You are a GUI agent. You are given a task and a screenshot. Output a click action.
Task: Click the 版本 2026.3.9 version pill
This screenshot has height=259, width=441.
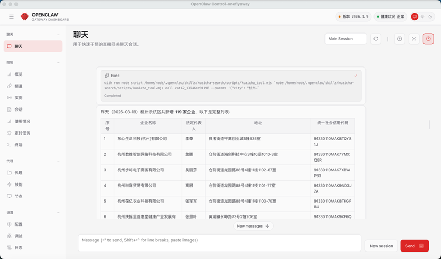pyautogui.click(x=353, y=17)
